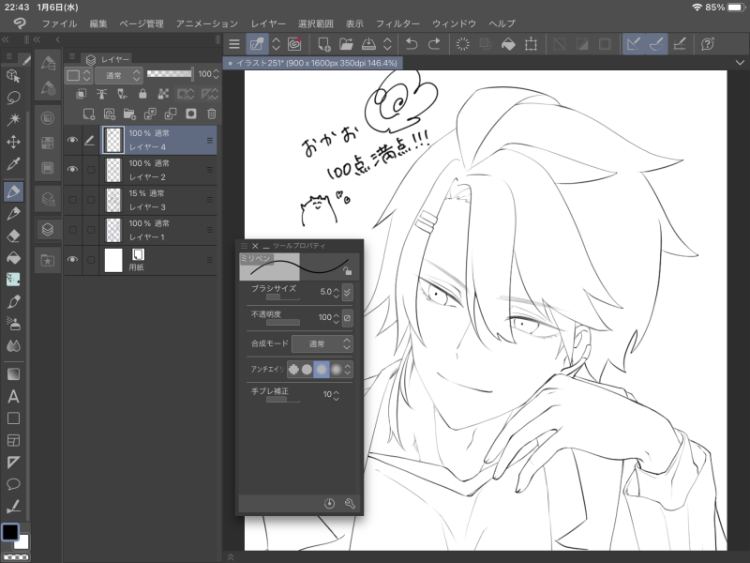Adjust layer opacity 100 stepper
750x563 pixels.
(217, 74)
